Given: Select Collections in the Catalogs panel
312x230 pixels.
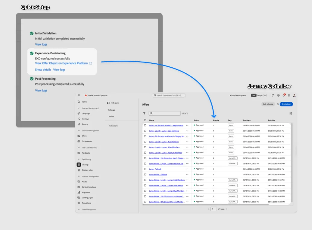Looking at the screenshot, I should pyautogui.click(x=114, y=126).
